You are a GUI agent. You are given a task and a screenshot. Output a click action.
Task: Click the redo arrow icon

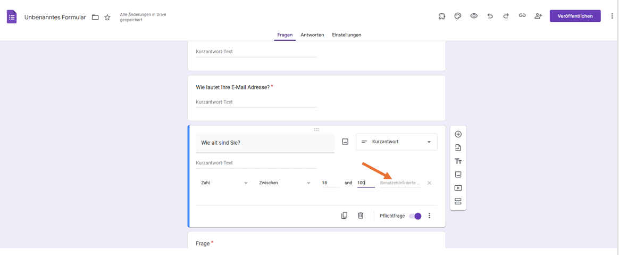pyautogui.click(x=506, y=16)
